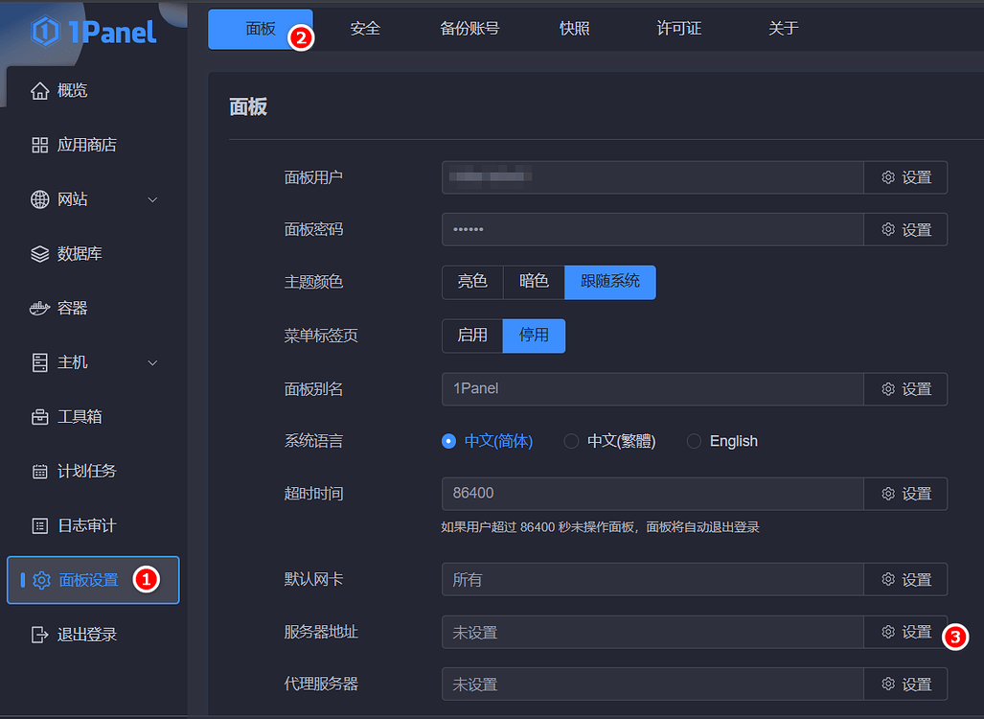Open the 快照 tab
The width and height of the screenshot is (984, 719).
click(x=574, y=29)
